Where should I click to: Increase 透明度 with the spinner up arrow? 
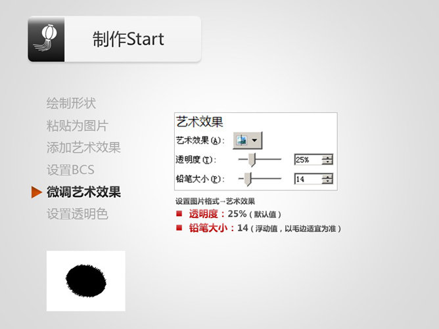coord(327,157)
